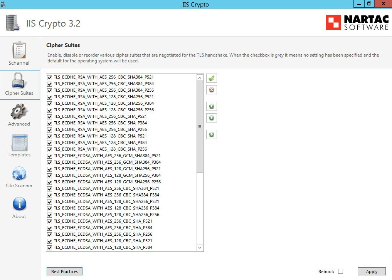Toggle TLS_ECDHE_ECDSA_WITH_AES_256_GCM_SHA384_P521 checkbox
392x280 pixels.
(x=49, y=156)
